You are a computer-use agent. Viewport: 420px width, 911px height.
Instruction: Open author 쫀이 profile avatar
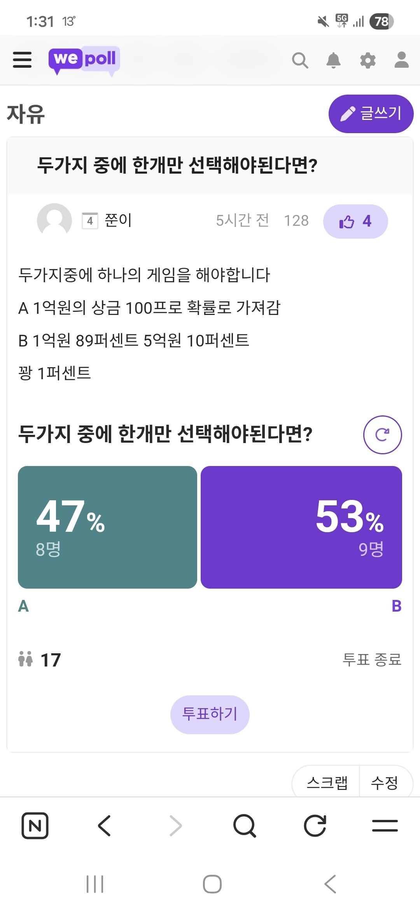[x=54, y=220]
